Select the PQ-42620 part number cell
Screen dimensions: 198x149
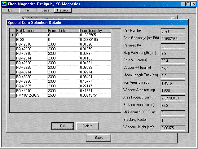(x=31, y=63)
